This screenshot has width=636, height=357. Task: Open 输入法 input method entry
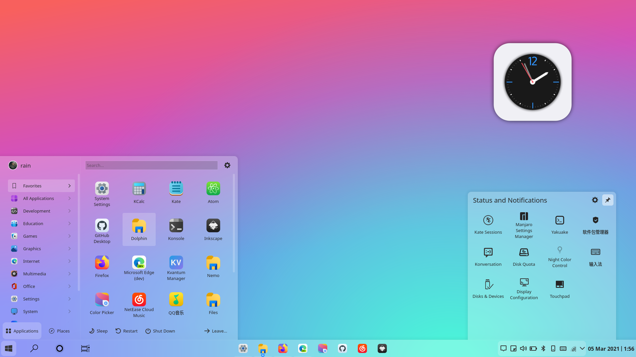tap(595, 257)
